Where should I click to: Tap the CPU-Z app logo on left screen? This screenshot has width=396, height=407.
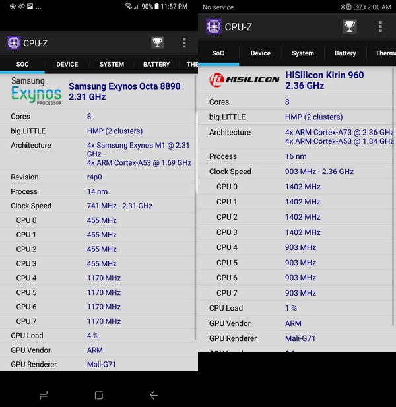14,43
